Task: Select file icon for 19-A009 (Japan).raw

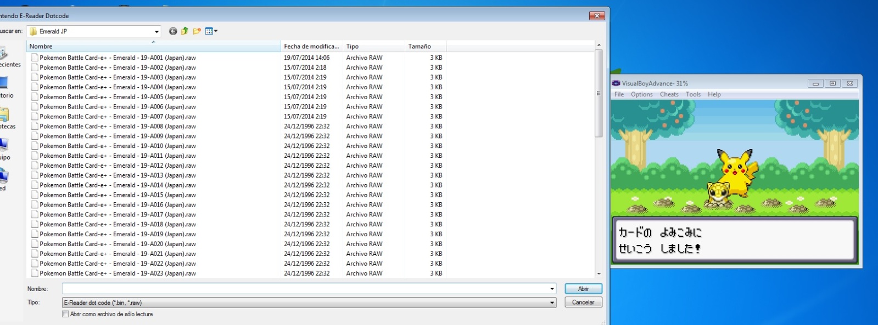Action: 35,136
